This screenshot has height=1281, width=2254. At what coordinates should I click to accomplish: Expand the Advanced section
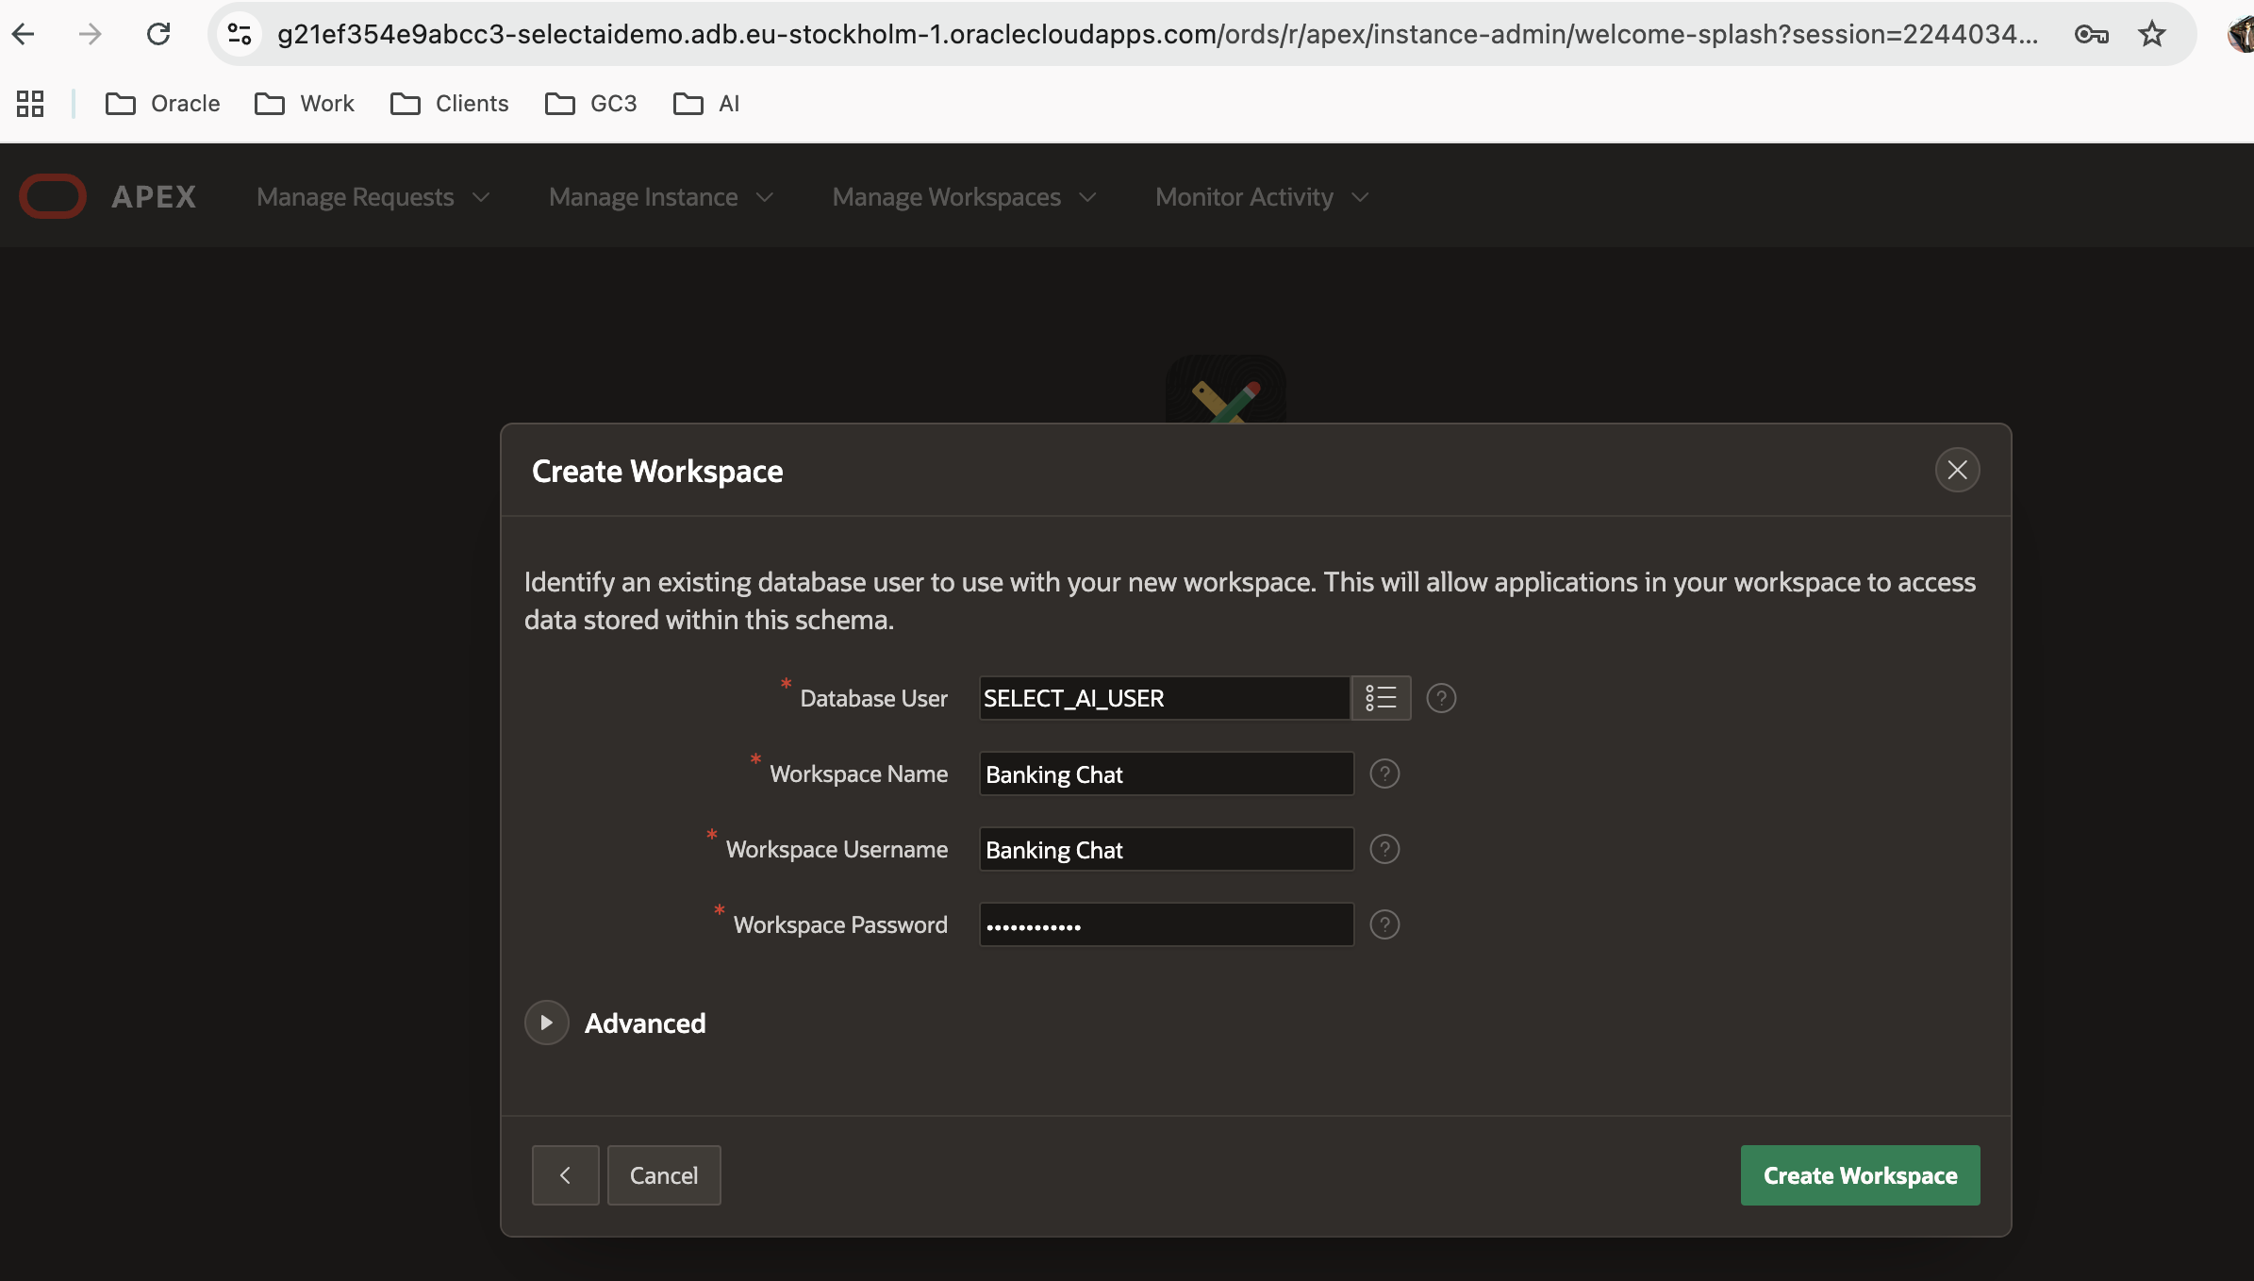(x=547, y=1023)
